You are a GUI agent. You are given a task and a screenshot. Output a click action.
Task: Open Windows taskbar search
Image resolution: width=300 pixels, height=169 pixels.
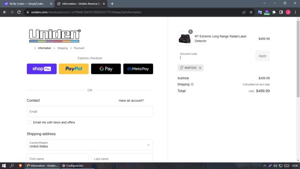12,166
